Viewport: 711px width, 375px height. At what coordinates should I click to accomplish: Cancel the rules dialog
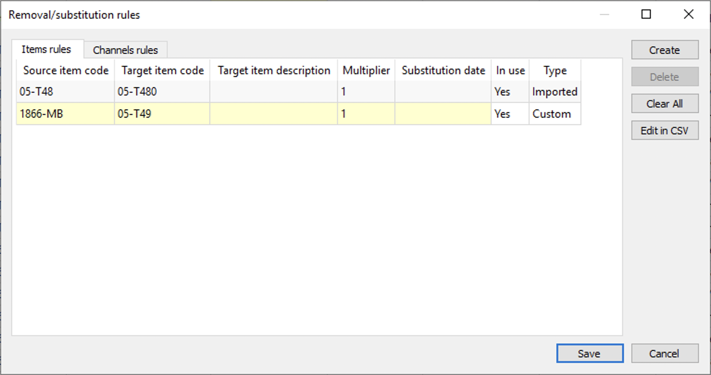pos(664,354)
